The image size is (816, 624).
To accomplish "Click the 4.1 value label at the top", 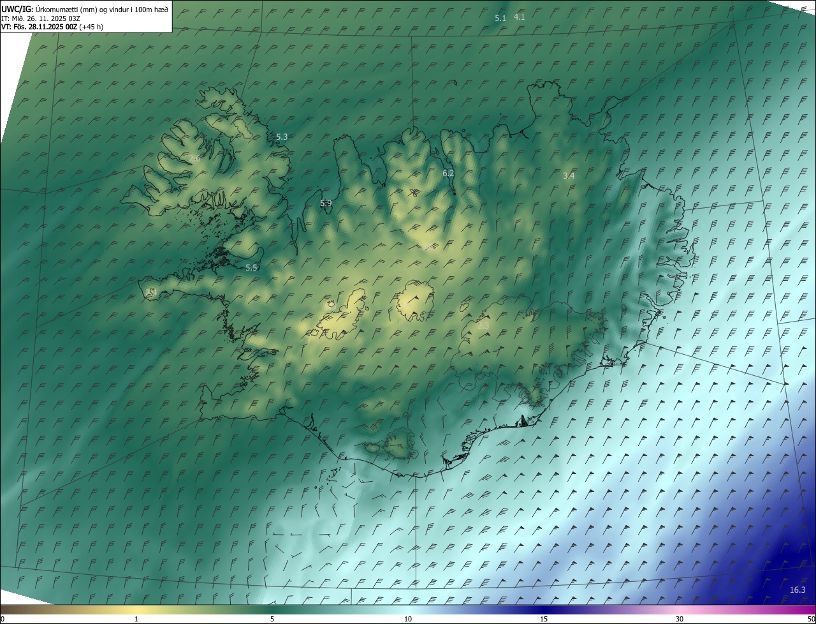I will [520, 17].
